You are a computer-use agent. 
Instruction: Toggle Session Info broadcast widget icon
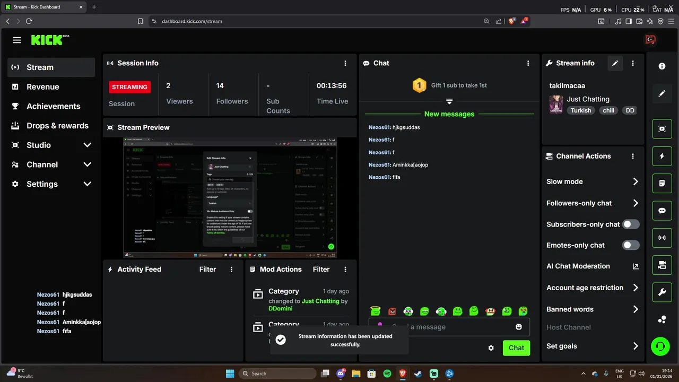click(x=662, y=238)
